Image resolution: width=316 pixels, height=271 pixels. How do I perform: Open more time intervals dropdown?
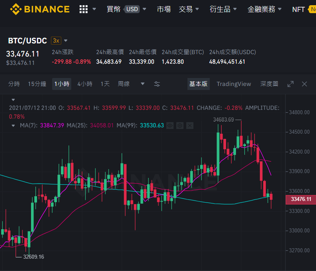[142, 84]
